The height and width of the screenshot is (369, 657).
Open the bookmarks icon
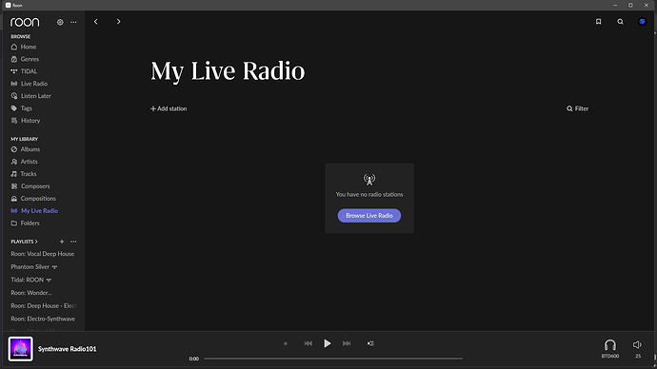[598, 22]
